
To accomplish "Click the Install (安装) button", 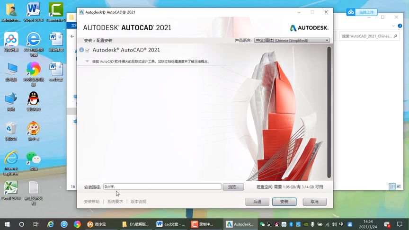I will [284, 202].
